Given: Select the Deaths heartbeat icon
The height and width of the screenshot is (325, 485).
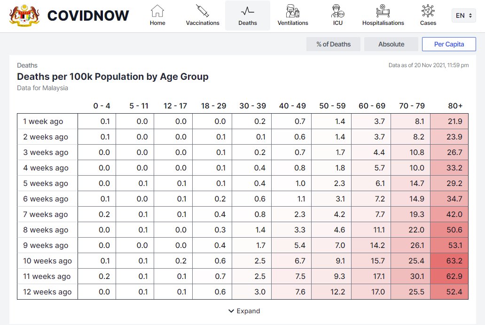Looking at the screenshot, I should pos(248,11).
